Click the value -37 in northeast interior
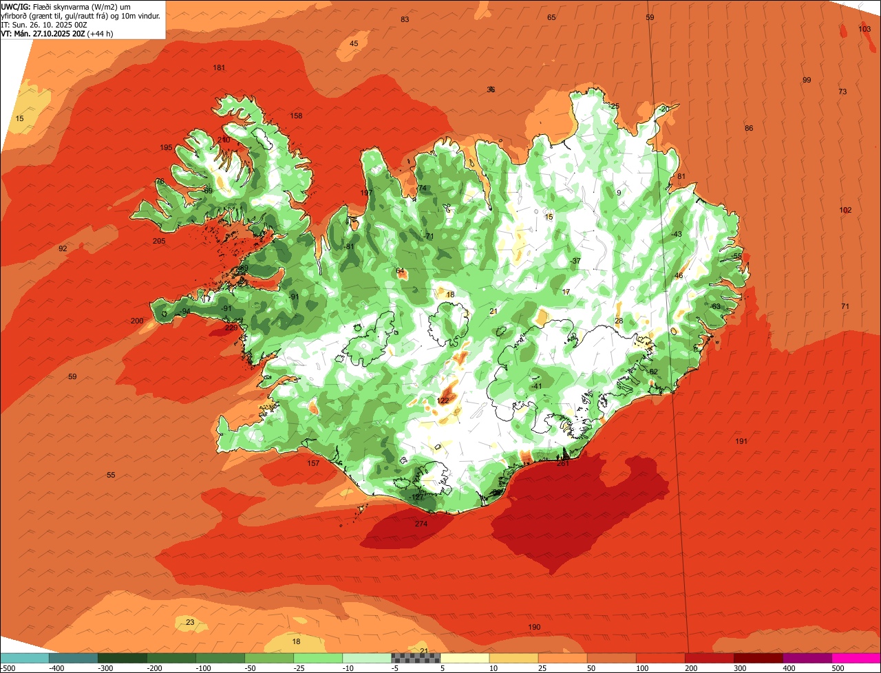 [x=575, y=261]
